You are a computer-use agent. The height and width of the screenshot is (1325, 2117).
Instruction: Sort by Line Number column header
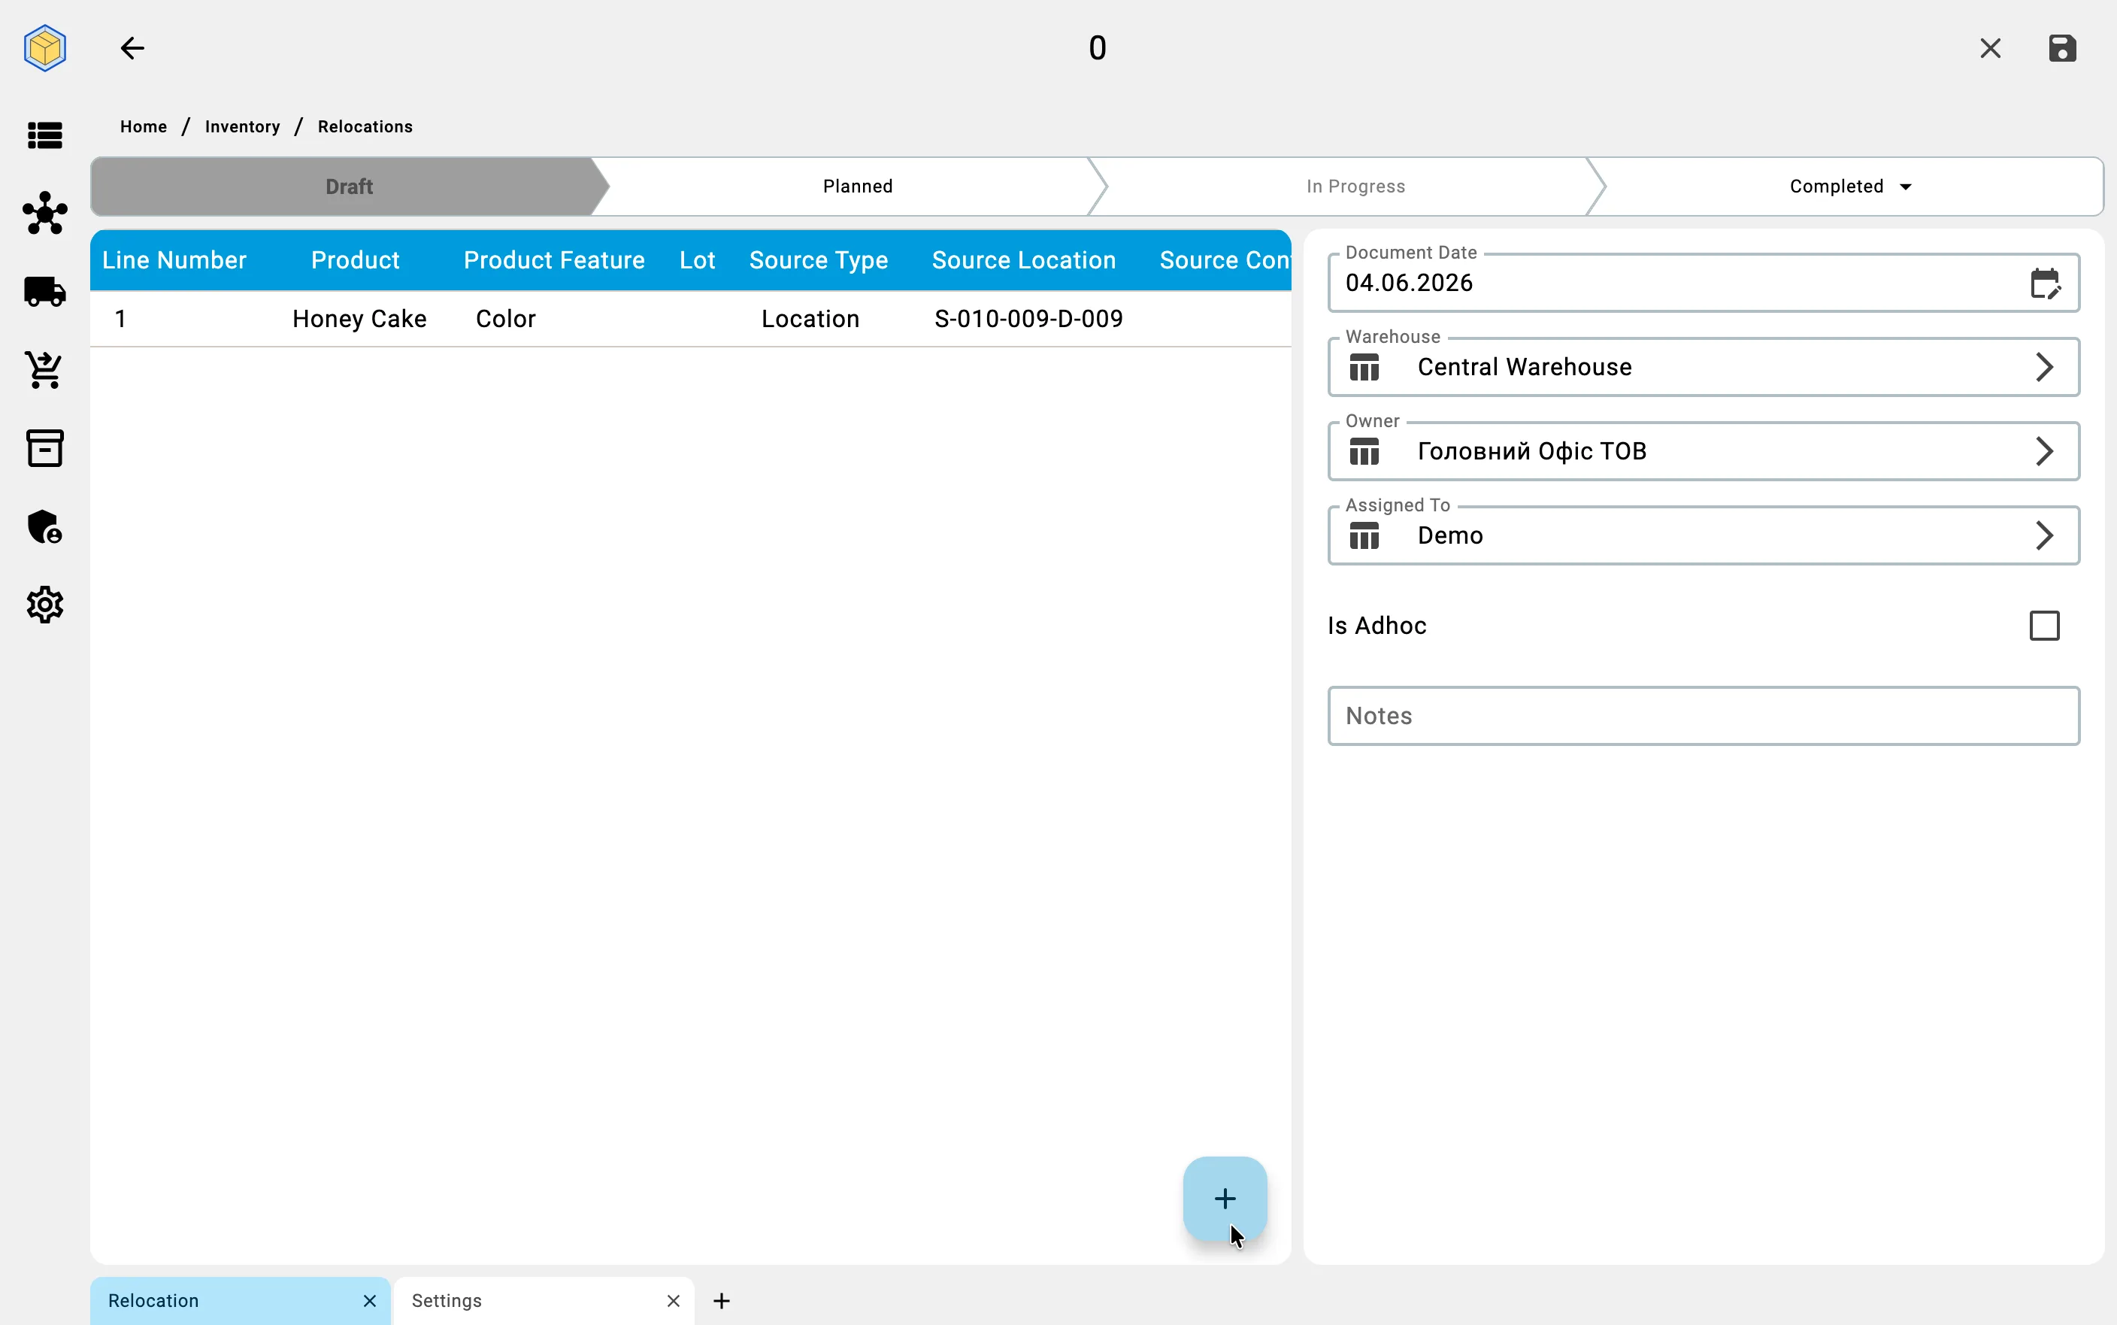[x=174, y=260]
